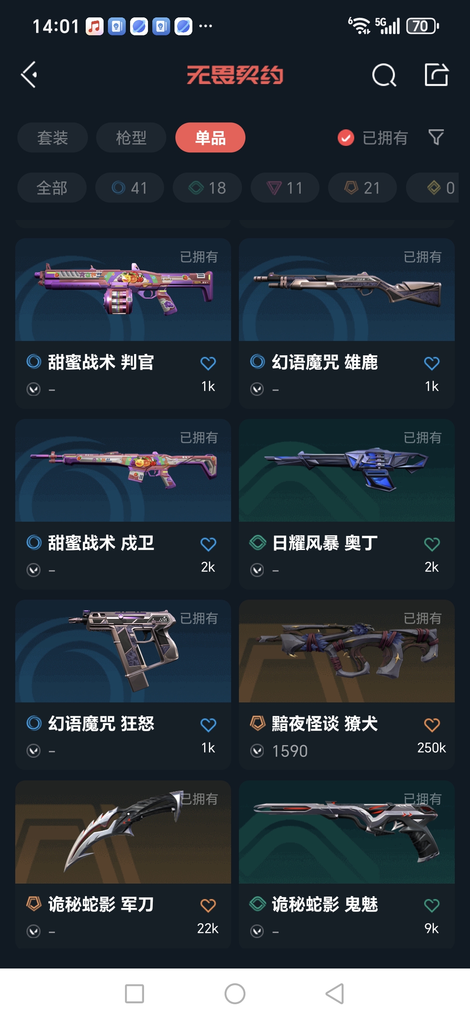Image resolution: width=470 pixels, height=1019 pixels.
Task: Select orange tier 21 filter chip
Action: coord(363,188)
